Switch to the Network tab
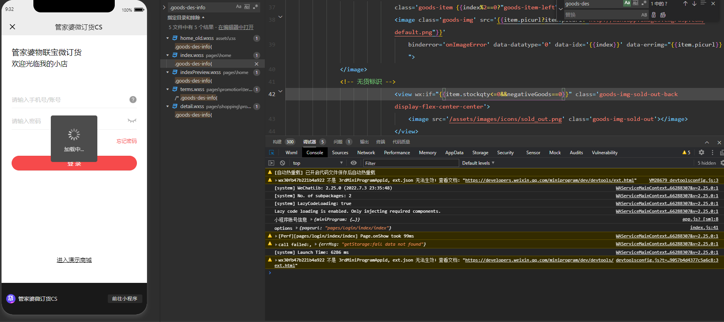 [366, 153]
